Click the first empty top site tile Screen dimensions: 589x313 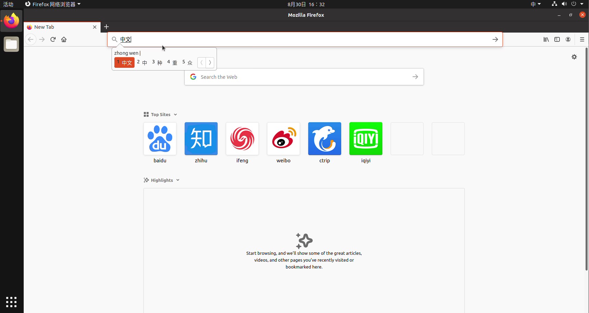pyautogui.click(x=407, y=139)
